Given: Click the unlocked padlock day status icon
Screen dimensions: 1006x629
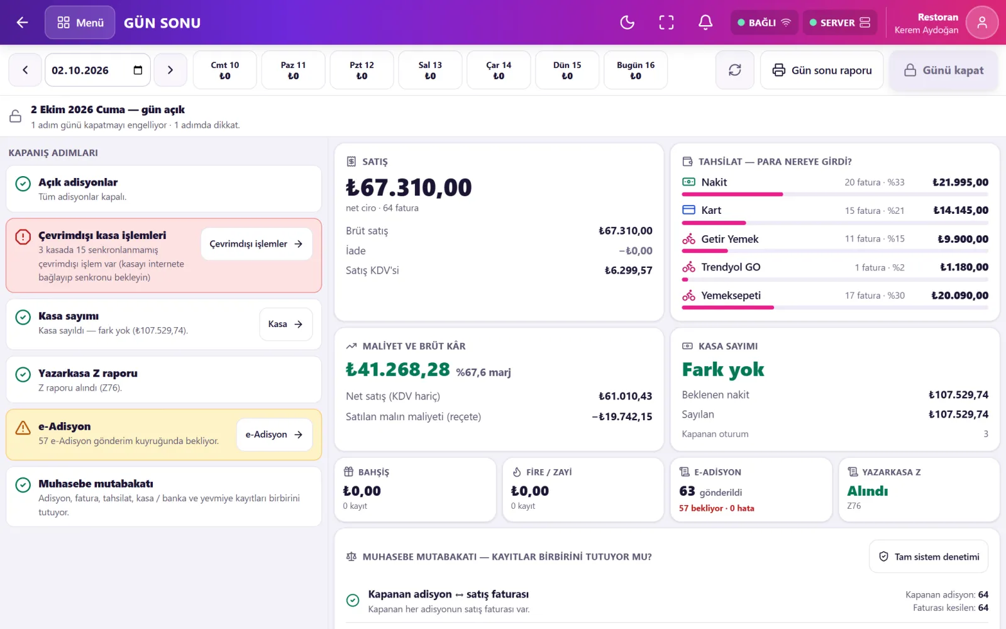Looking at the screenshot, I should (16, 116).
